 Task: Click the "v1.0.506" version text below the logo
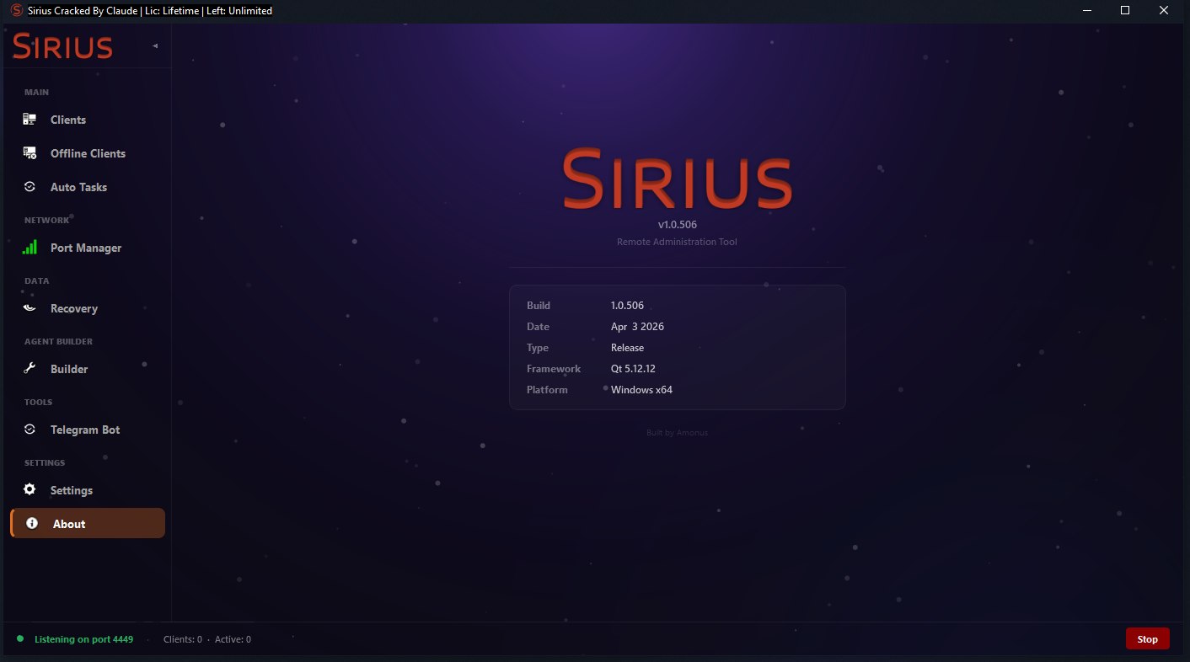(678, 225)
